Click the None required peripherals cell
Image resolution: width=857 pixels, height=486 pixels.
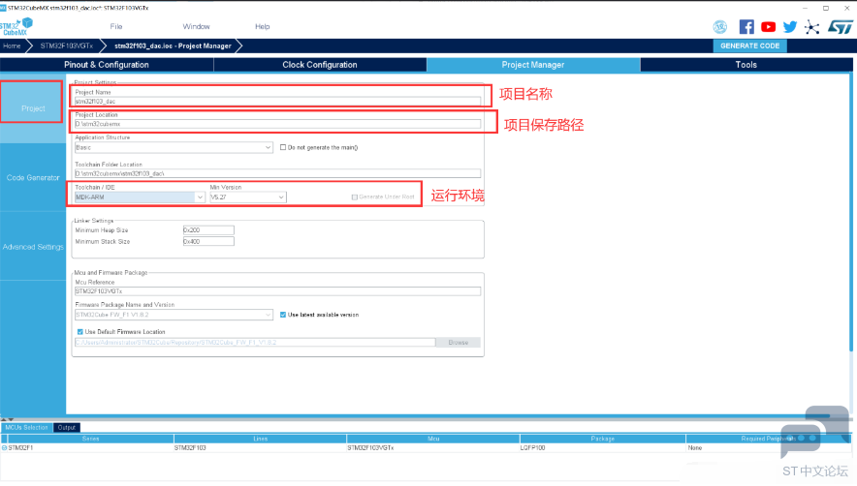(x=695, y=448)
